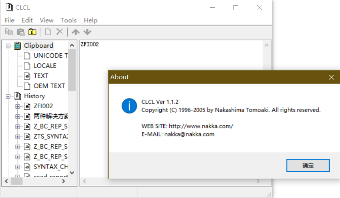Click the nakka@nakka.com e-mail text
Image resolution: width=340 pixels, height=198 pixels.
point(189,134)
